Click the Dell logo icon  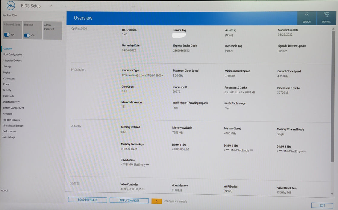11,6
